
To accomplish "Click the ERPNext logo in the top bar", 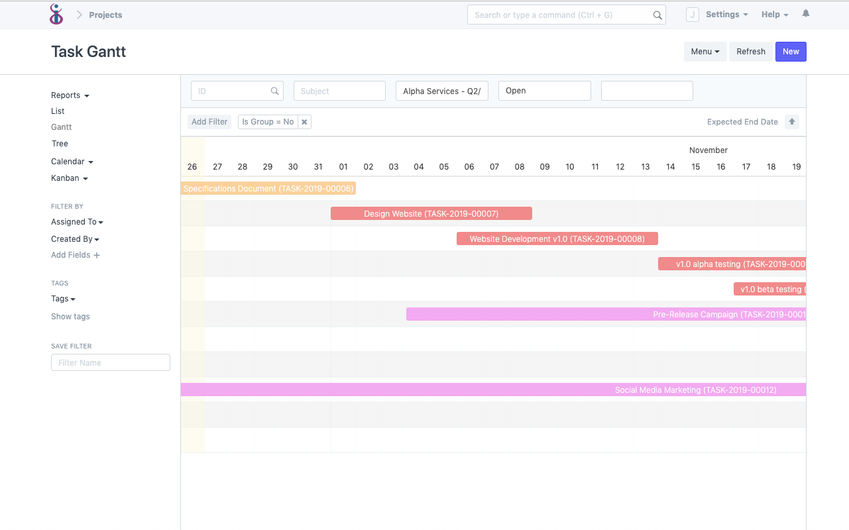I will tap(56, 14).
